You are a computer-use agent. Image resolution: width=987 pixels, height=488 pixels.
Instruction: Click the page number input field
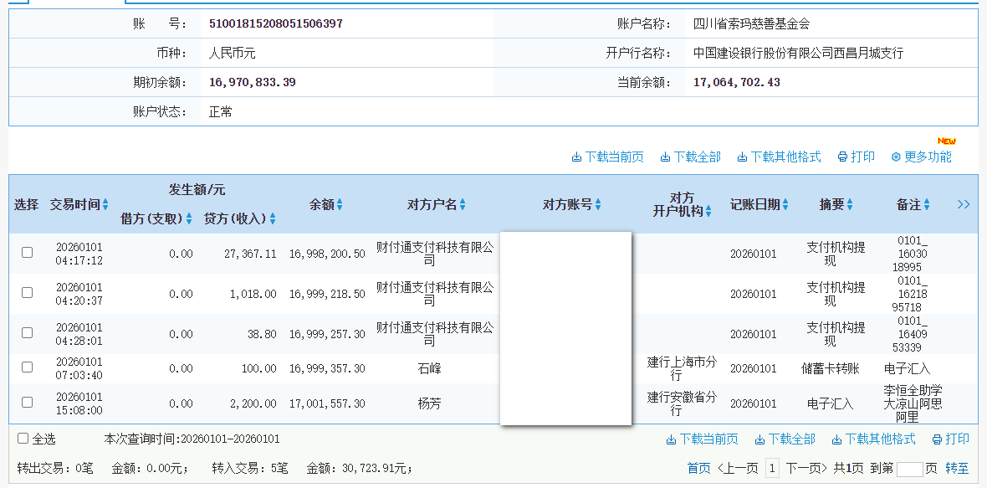[909, 469]
